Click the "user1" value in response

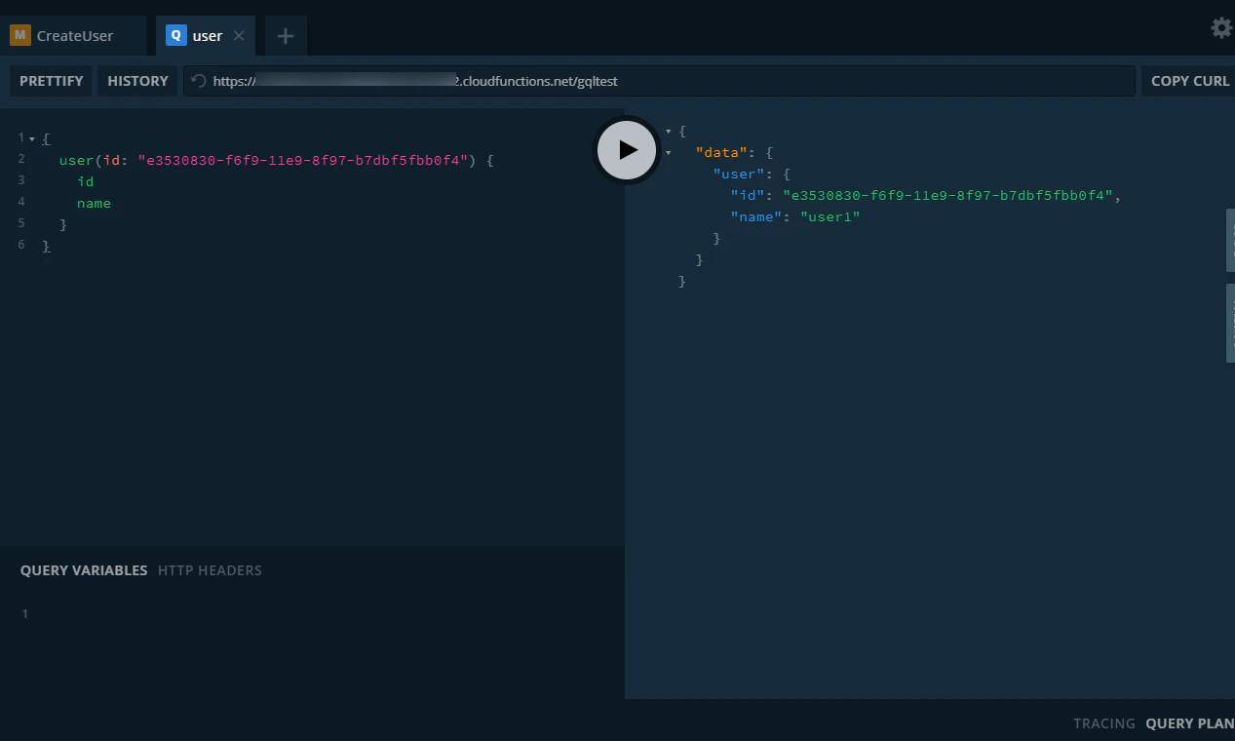[x=830, y=216]
